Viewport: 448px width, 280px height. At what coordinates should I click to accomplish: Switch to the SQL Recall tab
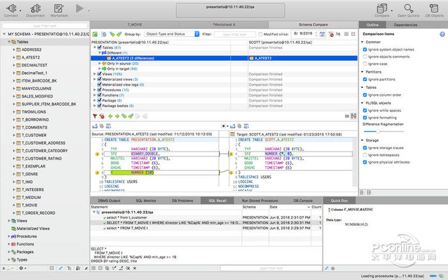click(x=217, y=201)
